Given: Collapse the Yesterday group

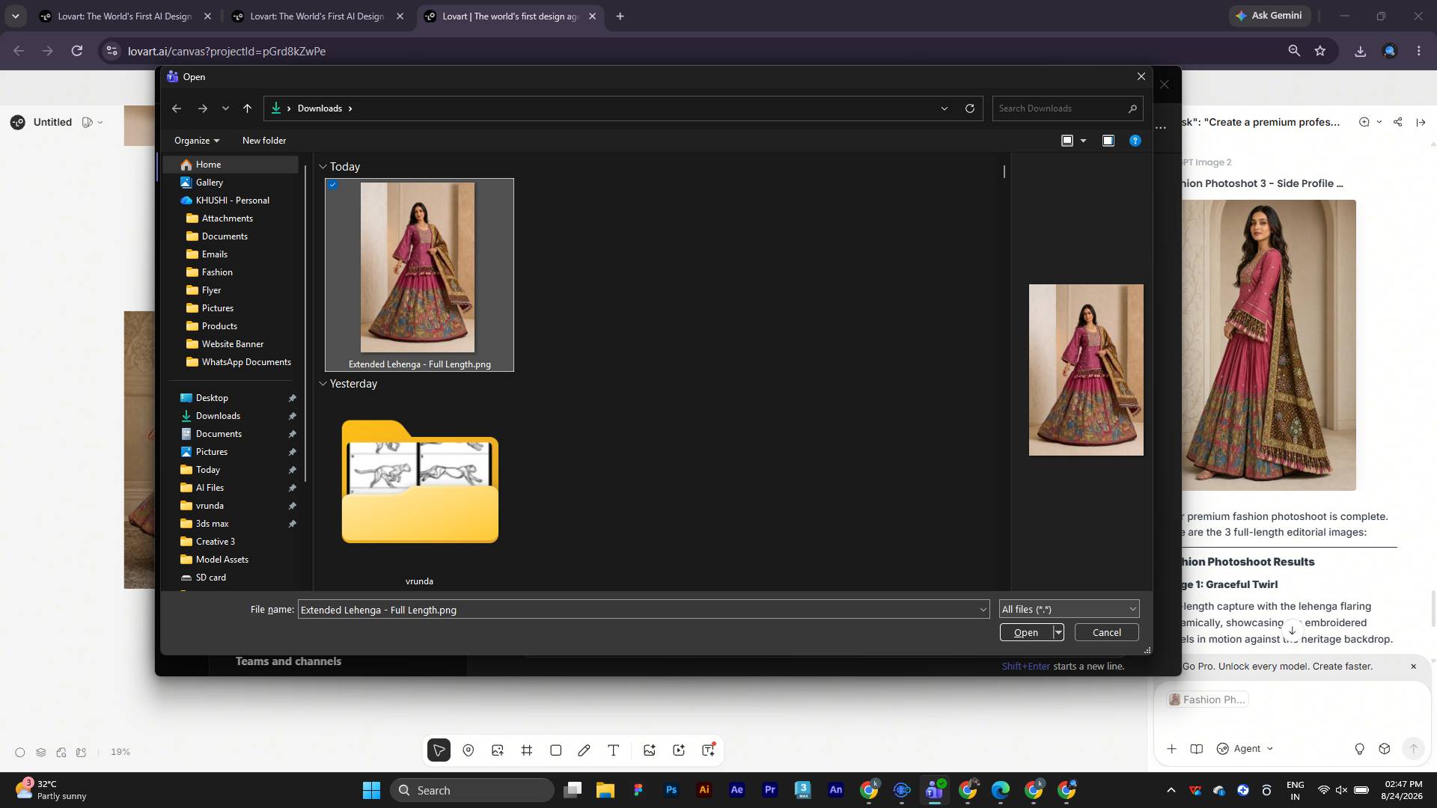Looking at the screenshot, I should 323,384.
